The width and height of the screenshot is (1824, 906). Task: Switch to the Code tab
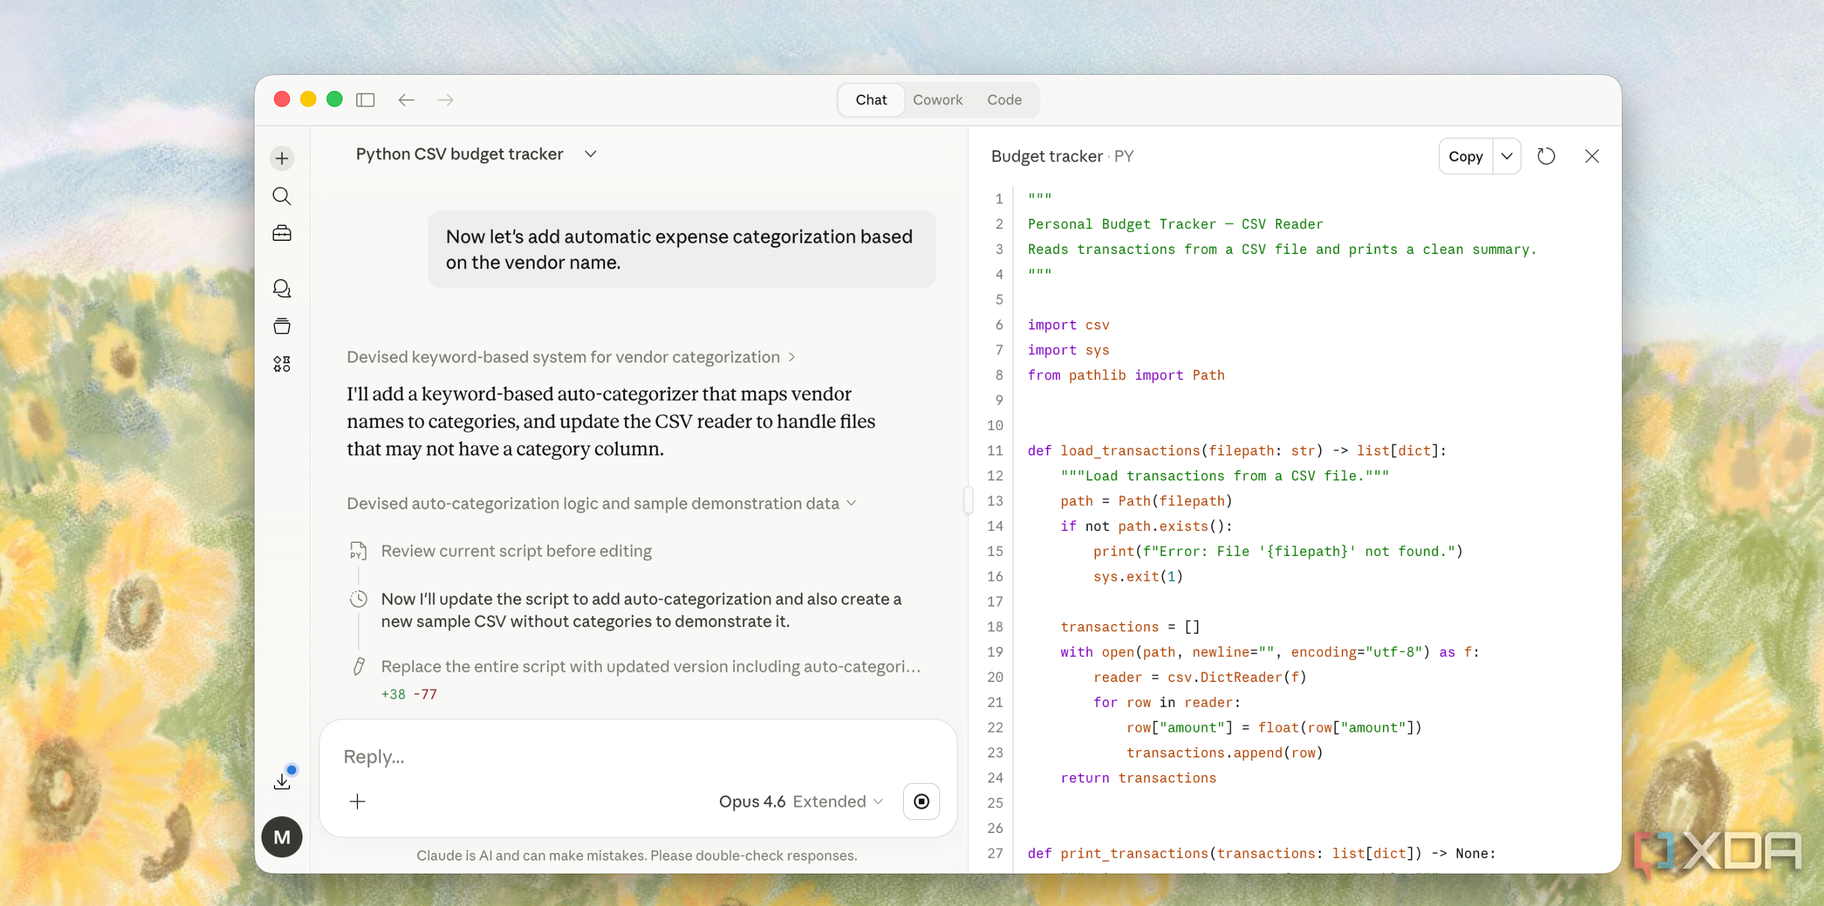[x=1004, y=100]
